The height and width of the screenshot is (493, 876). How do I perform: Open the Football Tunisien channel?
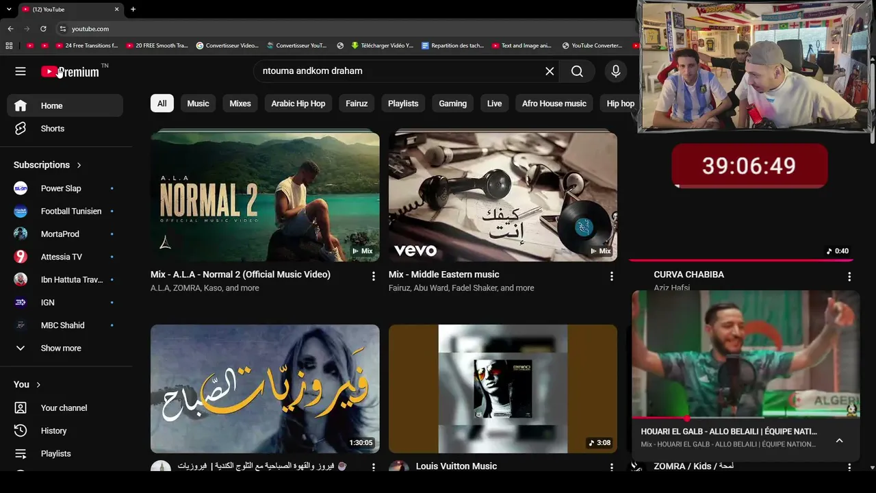(65, 211)
